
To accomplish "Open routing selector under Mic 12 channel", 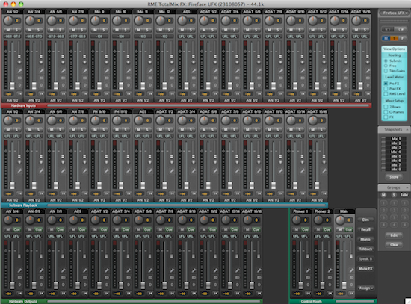I will 165,100.
